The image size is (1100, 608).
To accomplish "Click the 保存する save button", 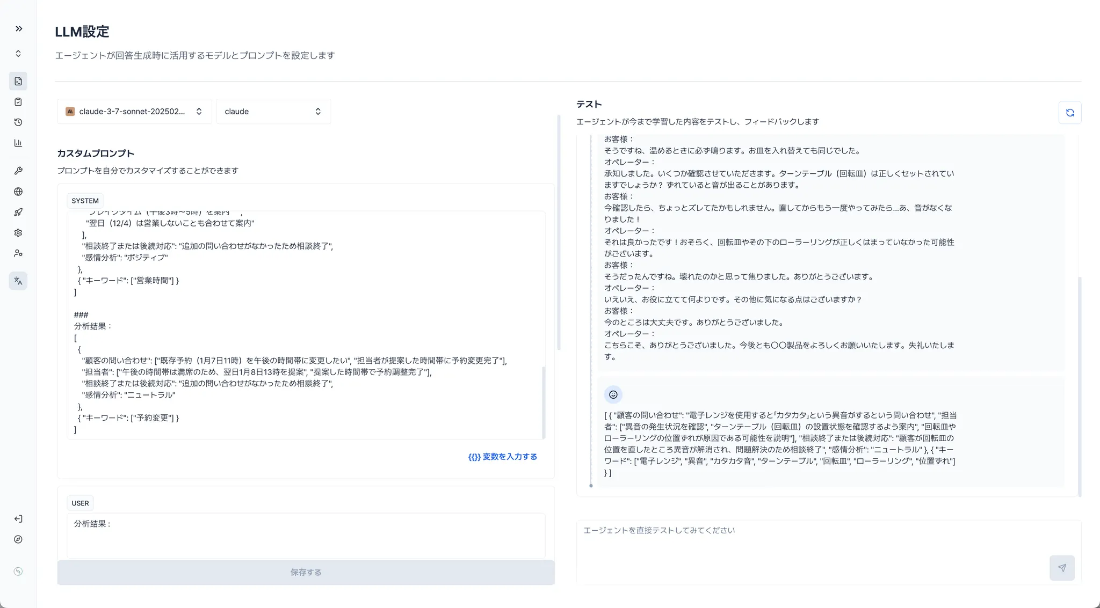I will 306,573.
